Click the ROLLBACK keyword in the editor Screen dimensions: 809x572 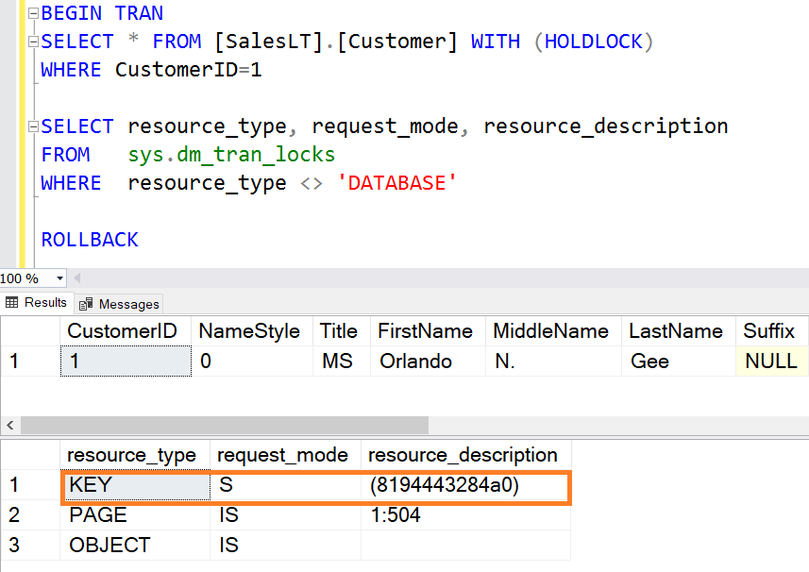pos(90,240)
